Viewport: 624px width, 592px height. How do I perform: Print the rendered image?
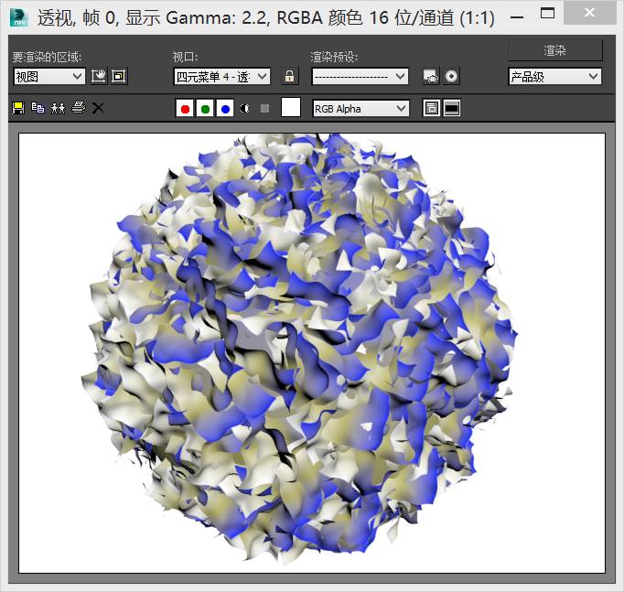[79, 108]
